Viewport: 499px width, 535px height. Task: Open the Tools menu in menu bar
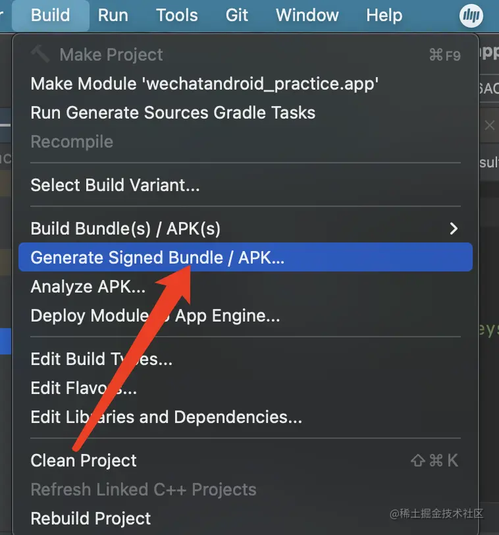[x=176, y=15]
